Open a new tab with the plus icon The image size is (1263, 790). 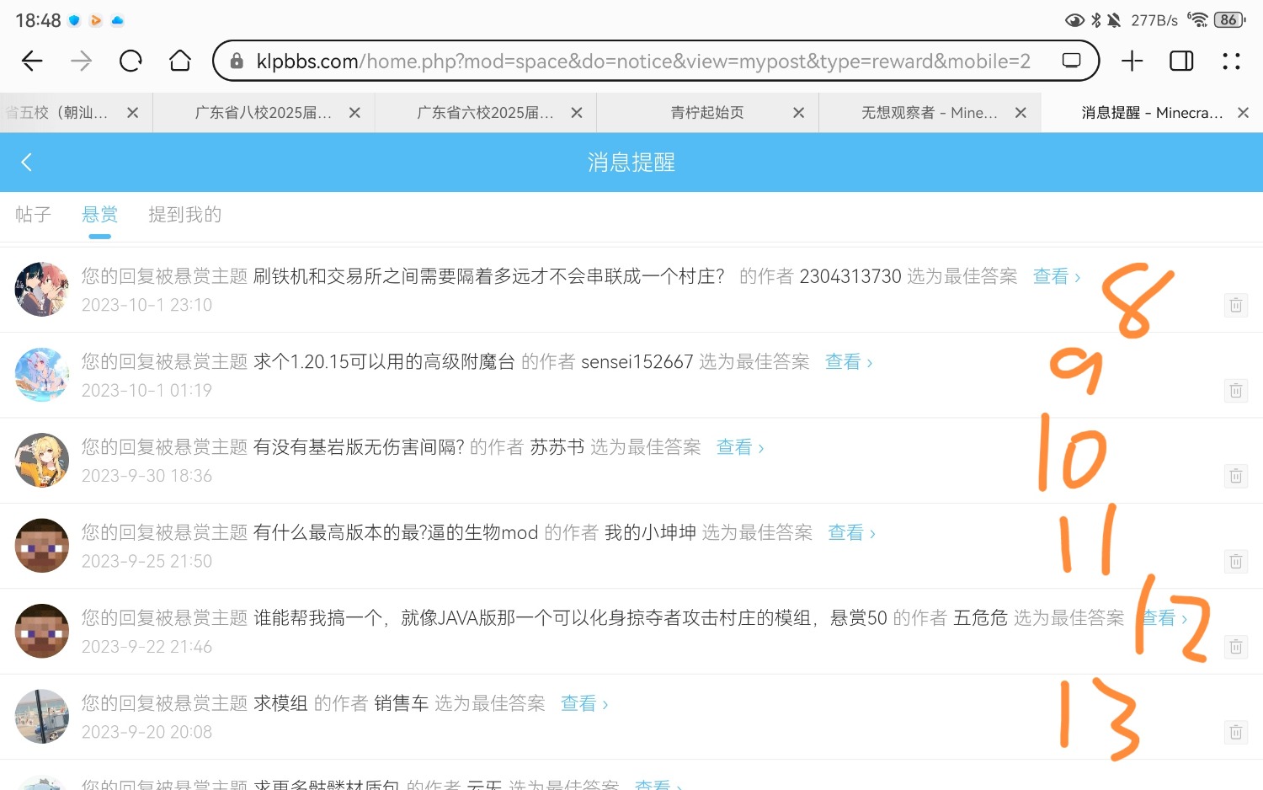point(1132,61)
